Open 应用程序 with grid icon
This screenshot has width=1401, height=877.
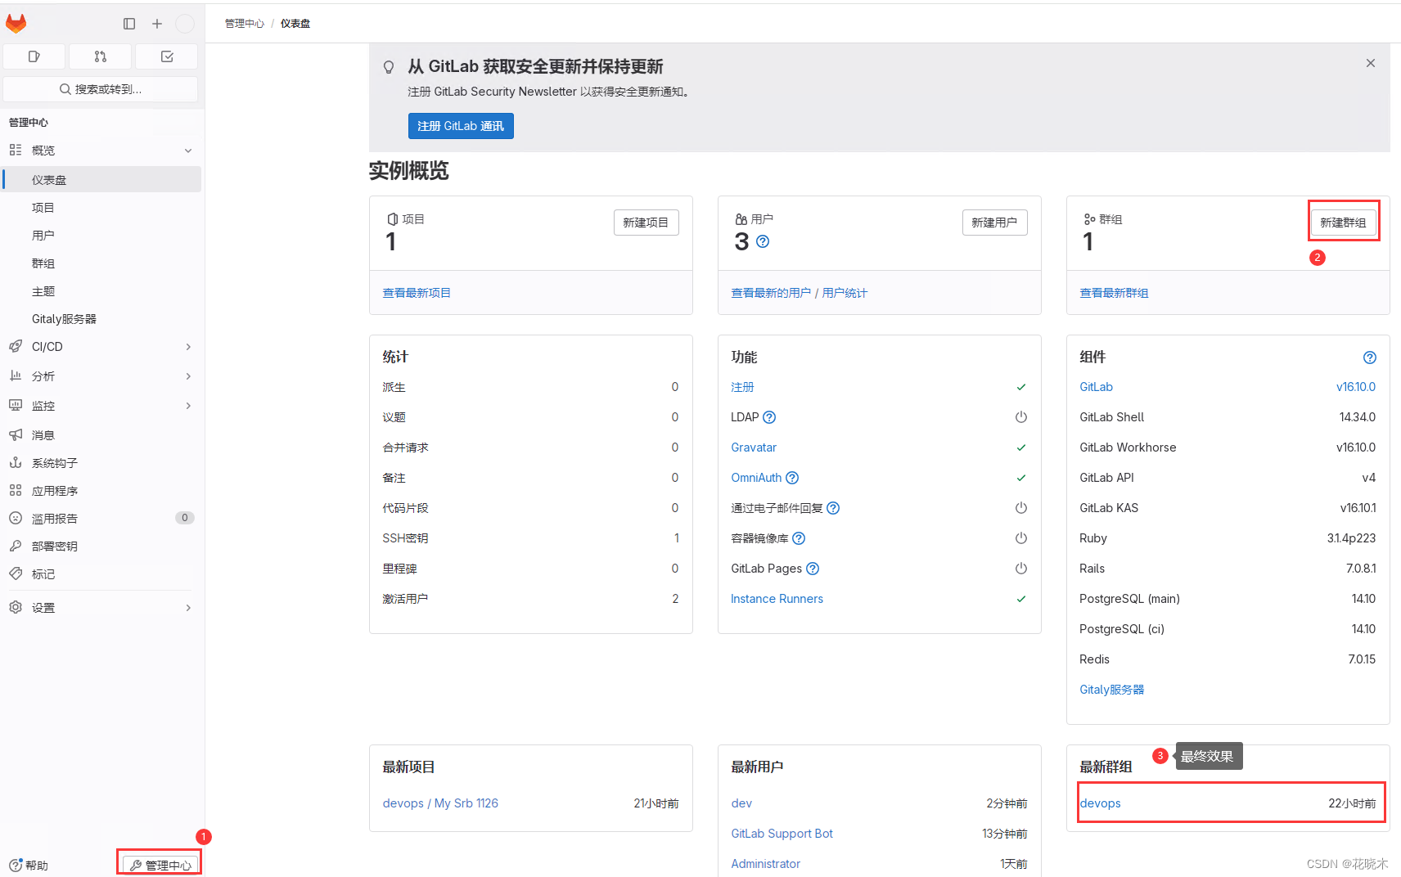(x=101, y=491)
